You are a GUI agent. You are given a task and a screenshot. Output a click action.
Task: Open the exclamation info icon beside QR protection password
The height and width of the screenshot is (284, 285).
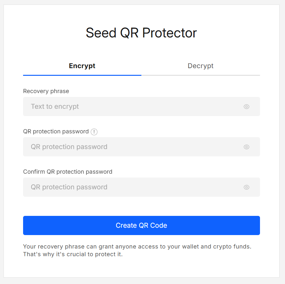(95, 131)
